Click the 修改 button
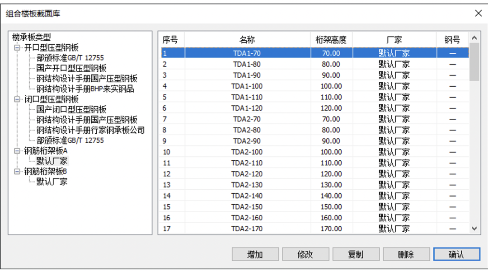Image resolution: width=488 pixels, height=271 pixels. pyautogui.click(x=305, y=254)
